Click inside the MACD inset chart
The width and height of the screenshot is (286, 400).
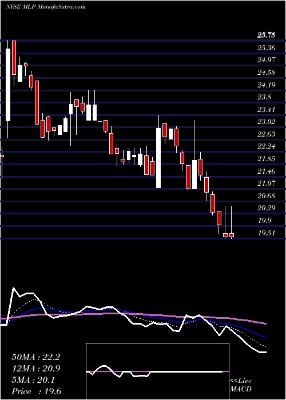[157, 371]
